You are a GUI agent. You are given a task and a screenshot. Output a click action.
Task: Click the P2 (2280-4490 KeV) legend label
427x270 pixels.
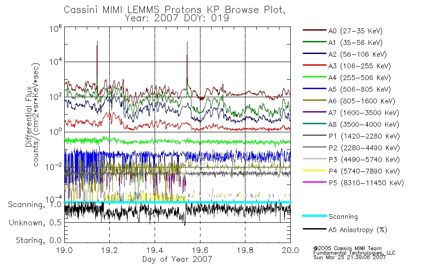tap(364, 148)
